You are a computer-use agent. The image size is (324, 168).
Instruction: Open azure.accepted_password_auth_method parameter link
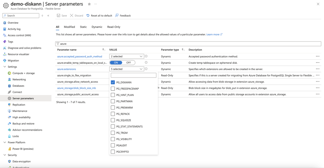pyautogui.click(x=79, y=56)
